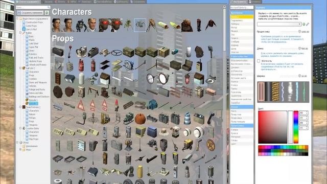Spawn the garden gnome prop
This screenshot has height=184, width=327.
[x=116, y=105]
